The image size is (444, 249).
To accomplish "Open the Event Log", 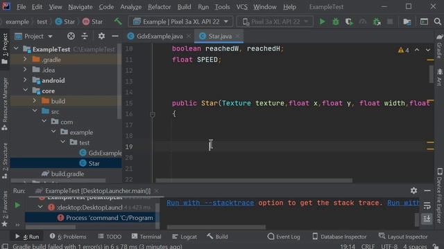I will tap(284, 237).
